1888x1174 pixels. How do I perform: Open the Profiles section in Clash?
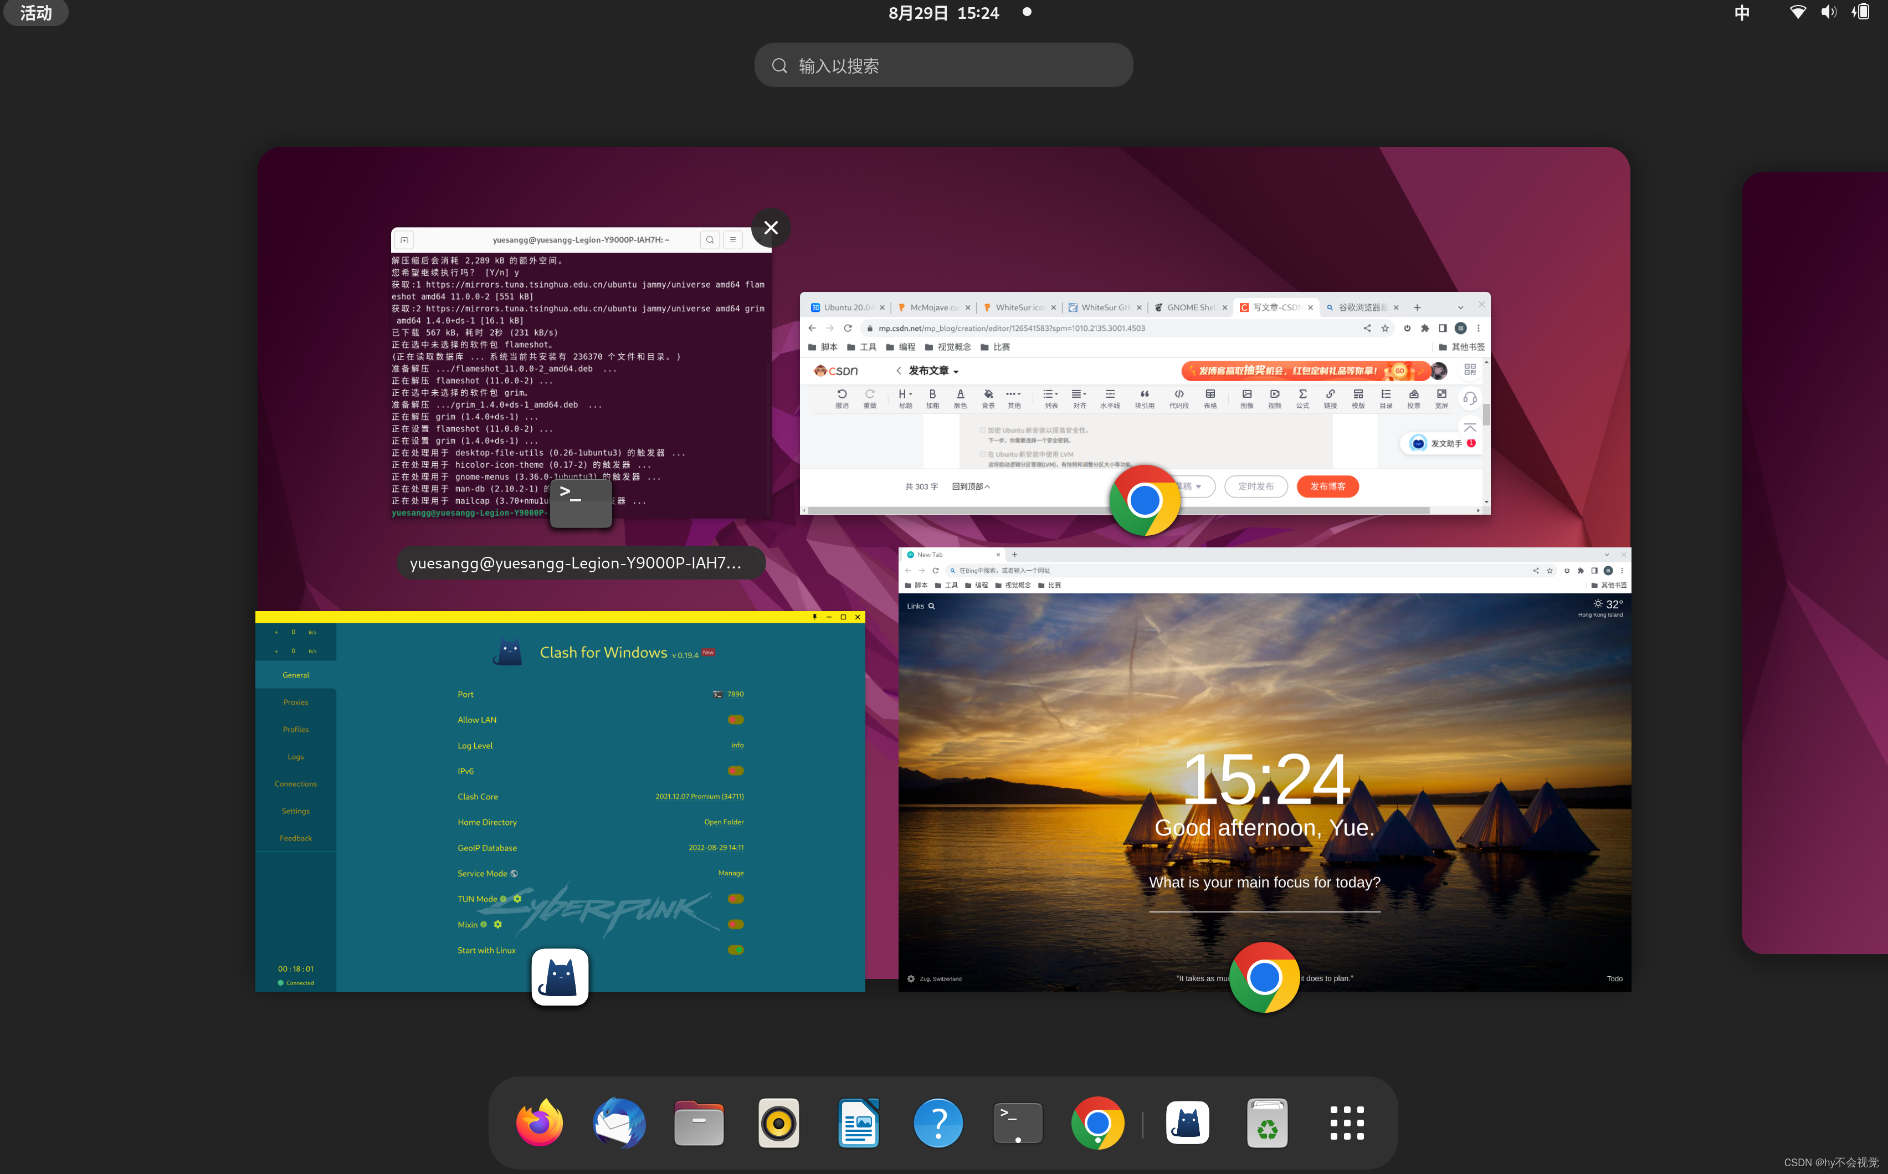pyautogui.click(x=296, y=729)
